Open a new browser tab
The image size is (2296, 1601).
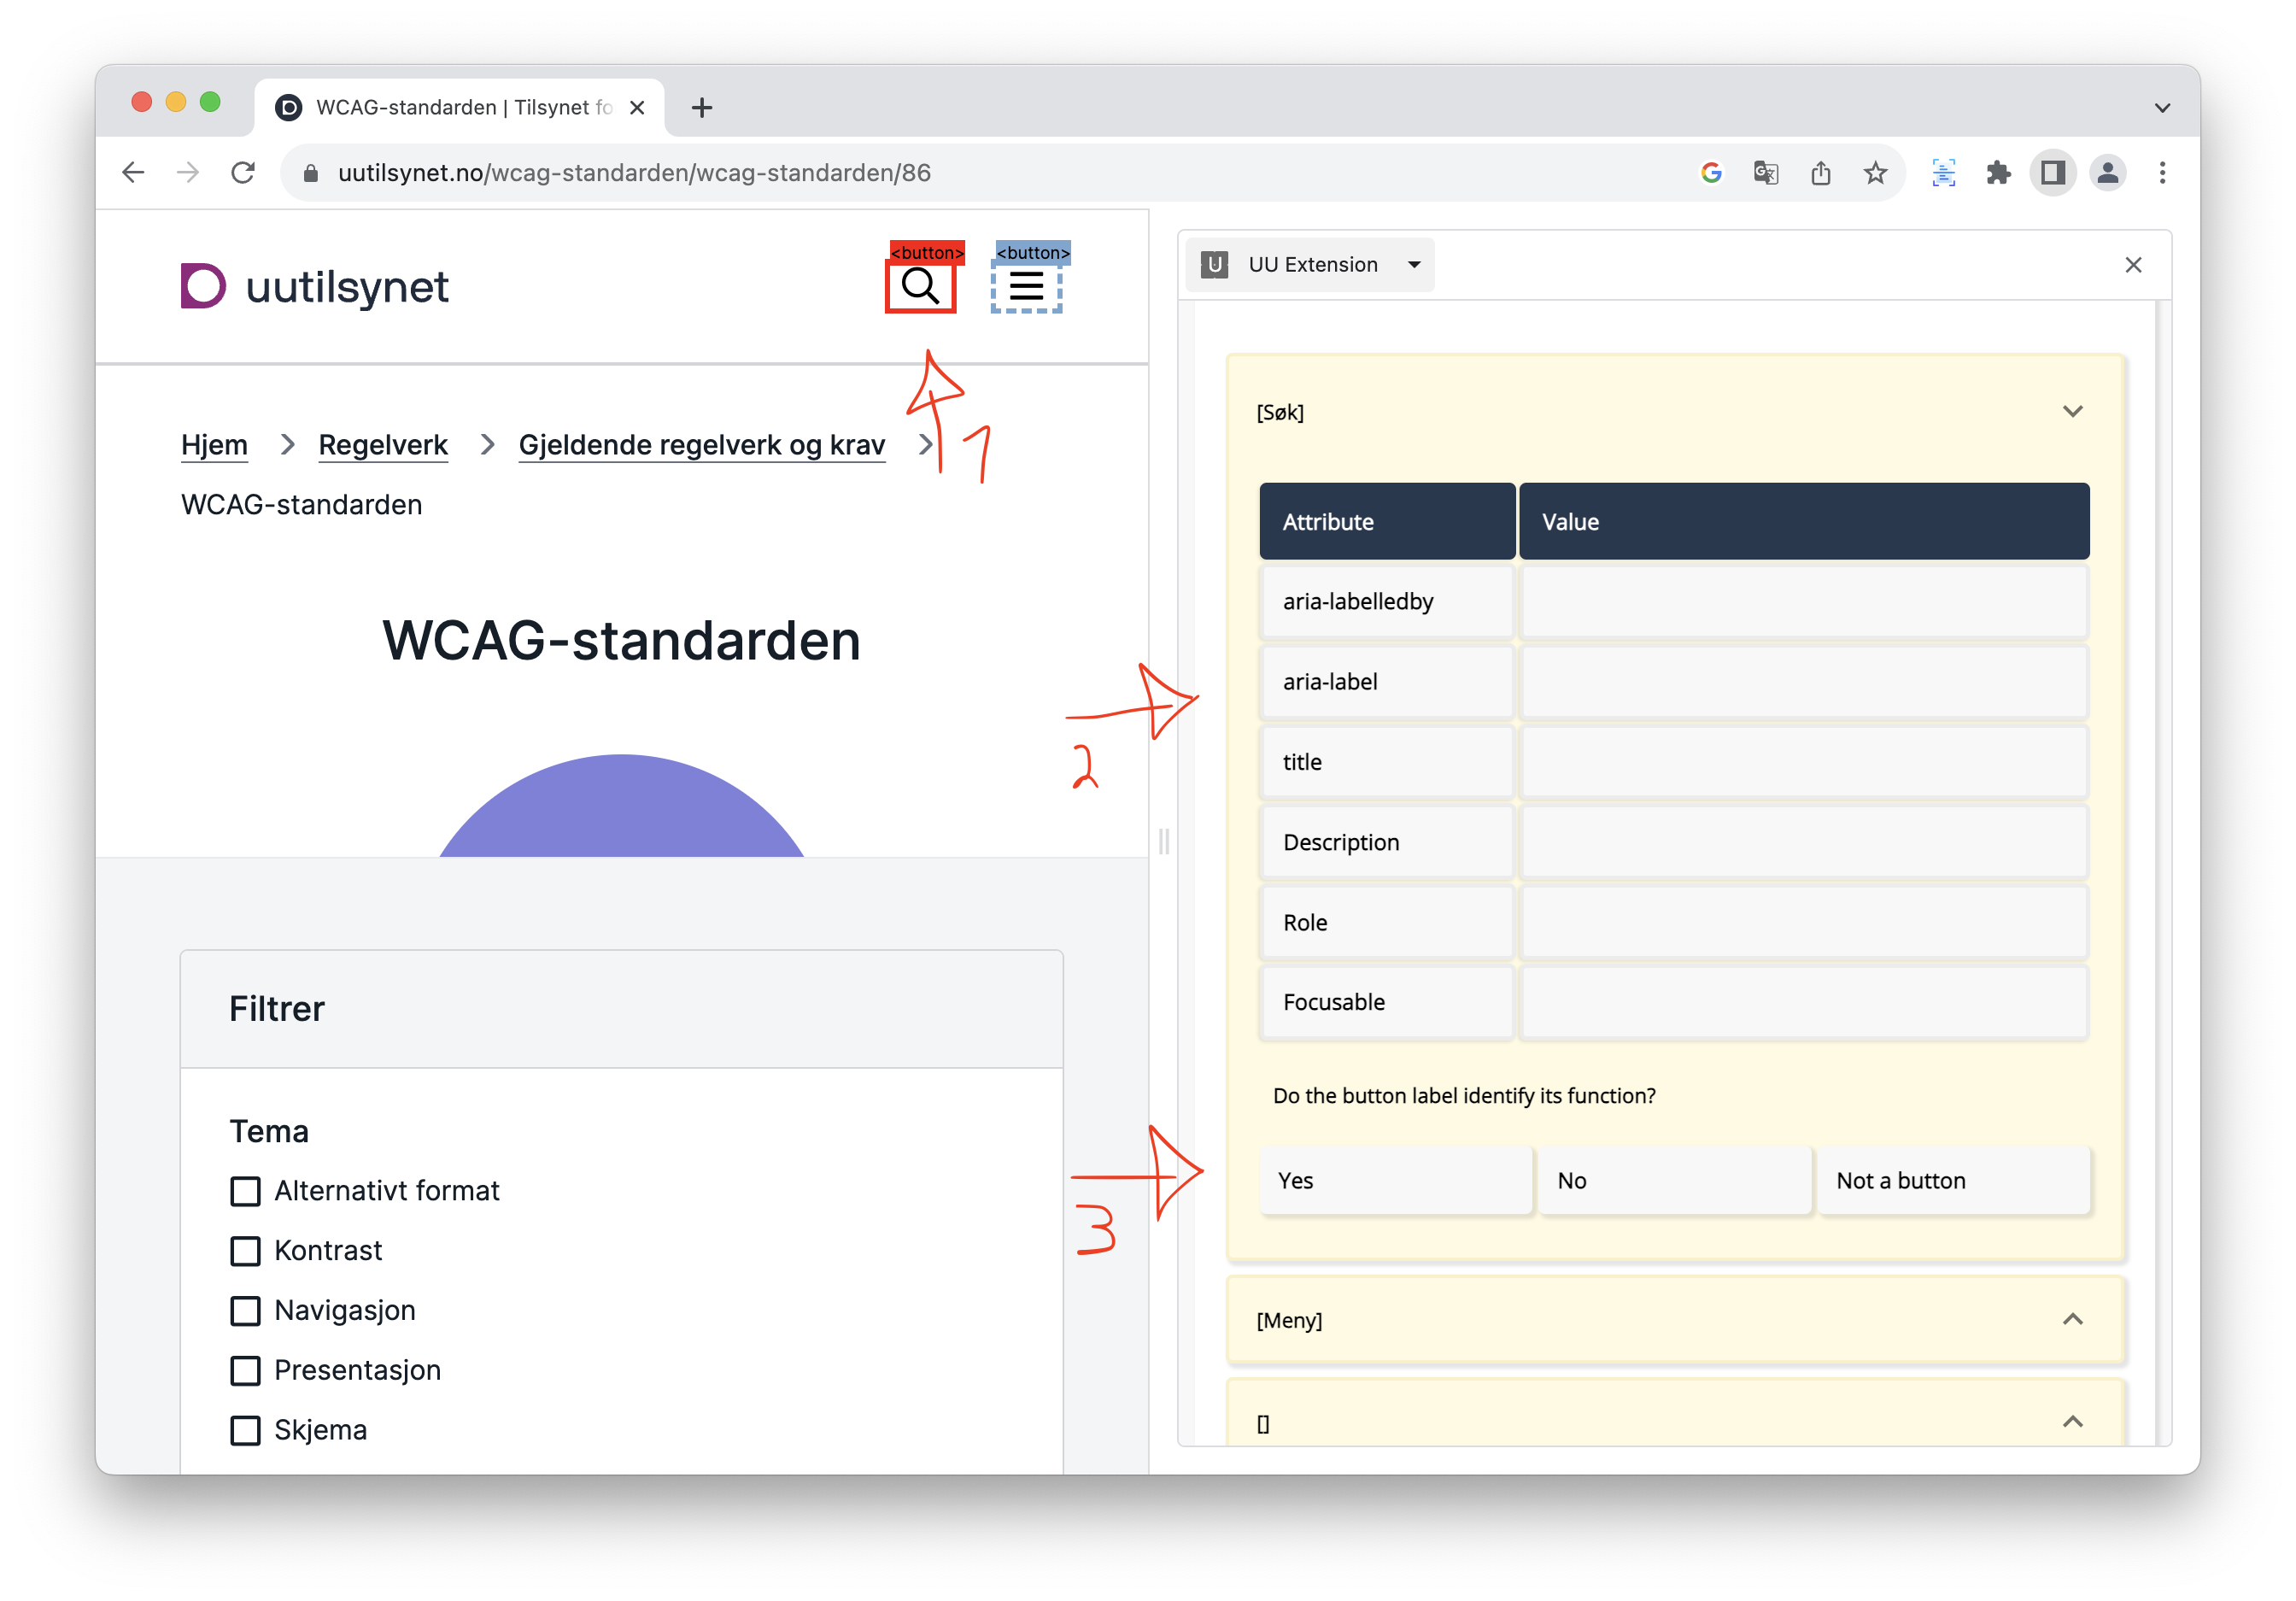(x=702, y=108)
